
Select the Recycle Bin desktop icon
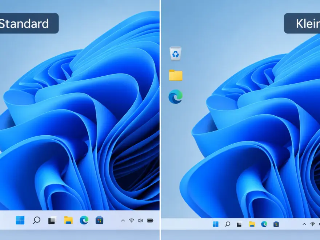pos(176,53)
